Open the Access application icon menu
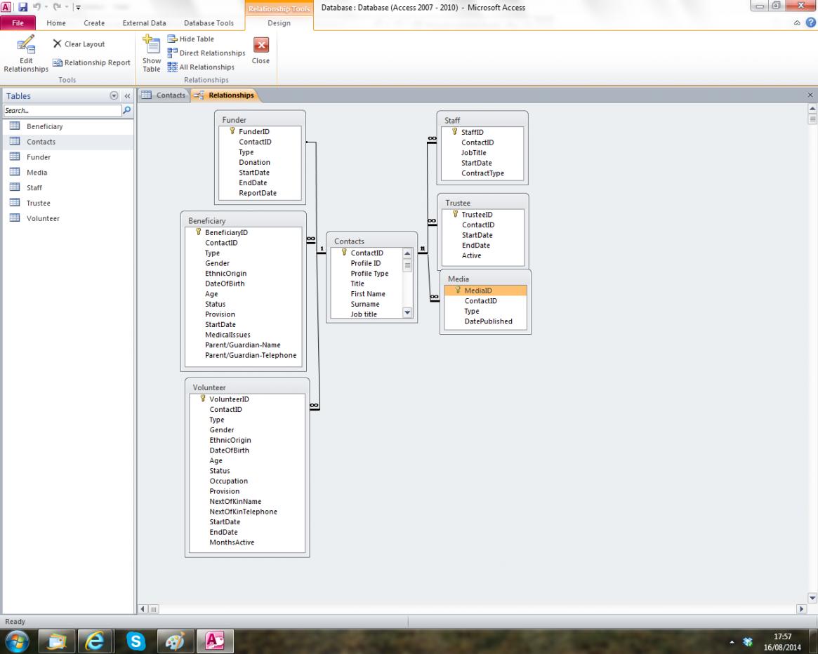Viewport: 818px width, 654px height. (x=6, y=7)
